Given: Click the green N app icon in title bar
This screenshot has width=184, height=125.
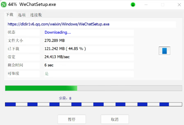Looking at the screenshot, I should (4, 5).
